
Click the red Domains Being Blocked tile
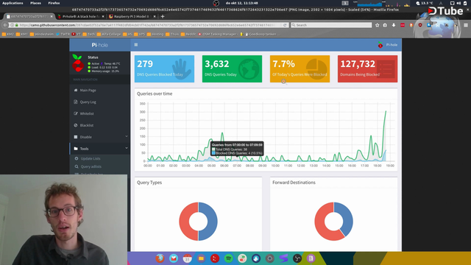pyautogui.click(x=367, y=68)
